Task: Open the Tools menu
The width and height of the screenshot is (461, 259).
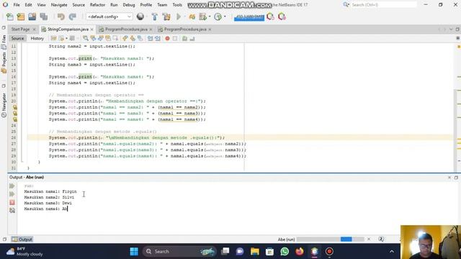Action: pos(177,5)
